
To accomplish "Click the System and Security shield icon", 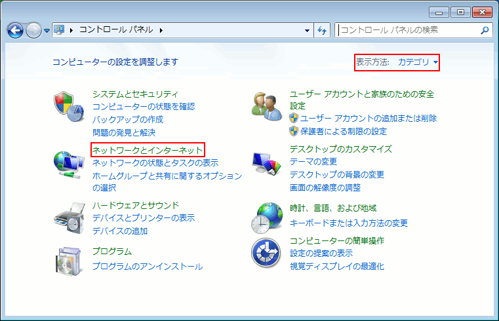I will point(68,105).
